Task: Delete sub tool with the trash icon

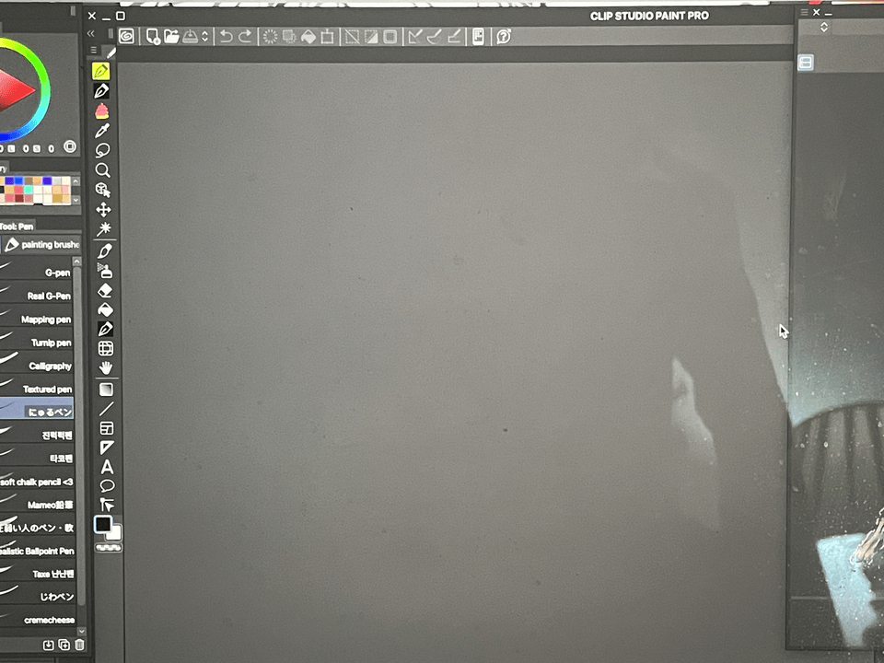Action: [x=79, y=645]
